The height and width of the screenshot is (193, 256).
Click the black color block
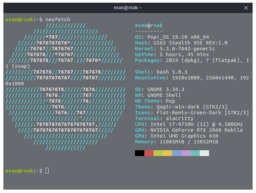[139, 153]
